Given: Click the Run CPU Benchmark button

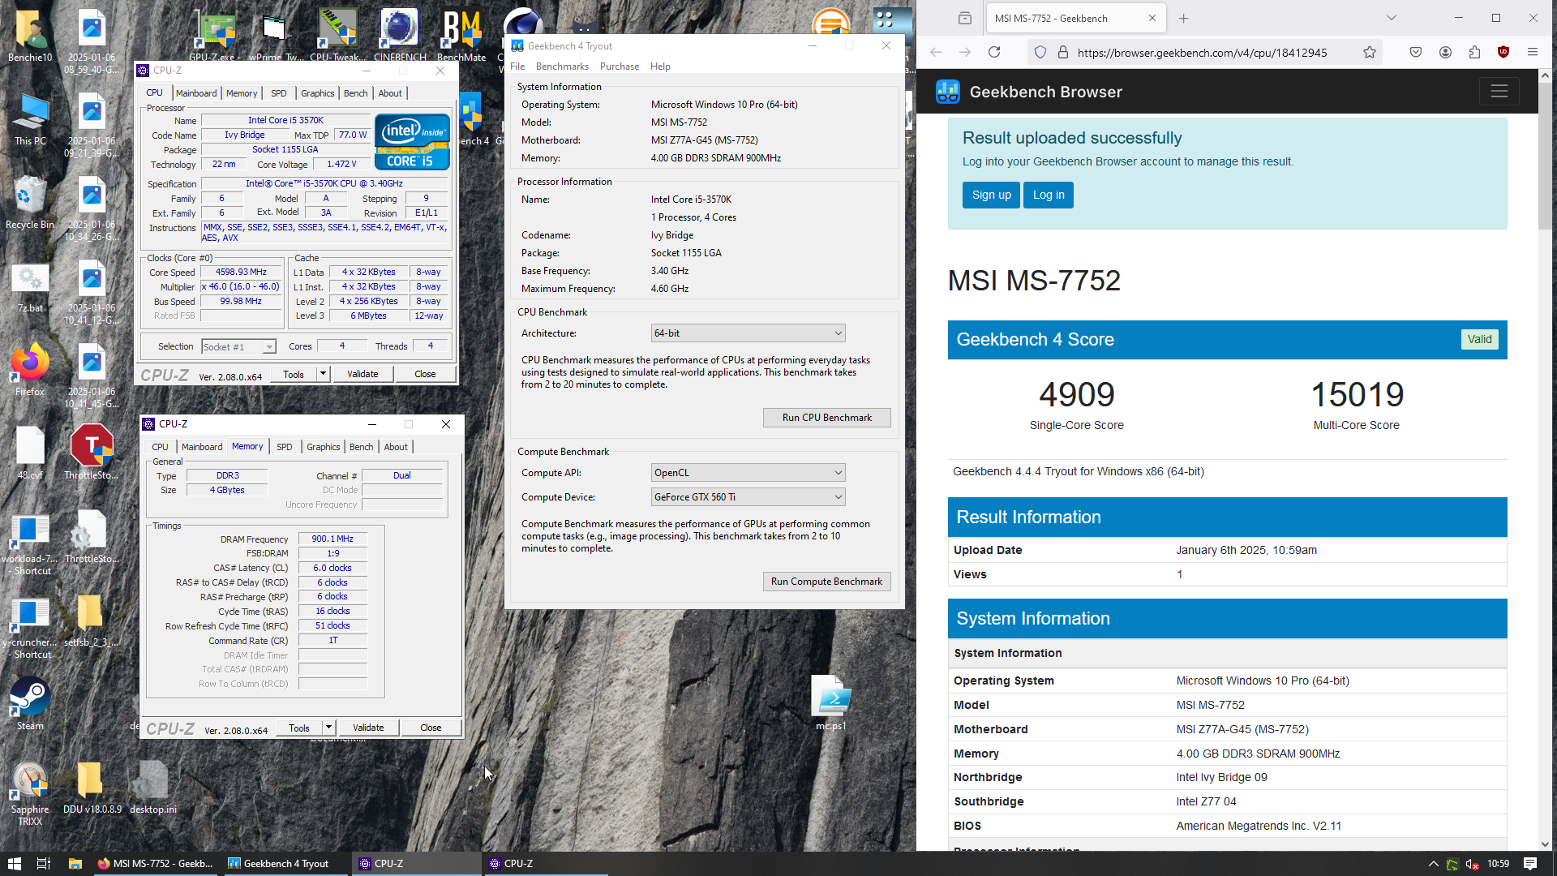Looking at the screenshot, I should coord(826,418).
